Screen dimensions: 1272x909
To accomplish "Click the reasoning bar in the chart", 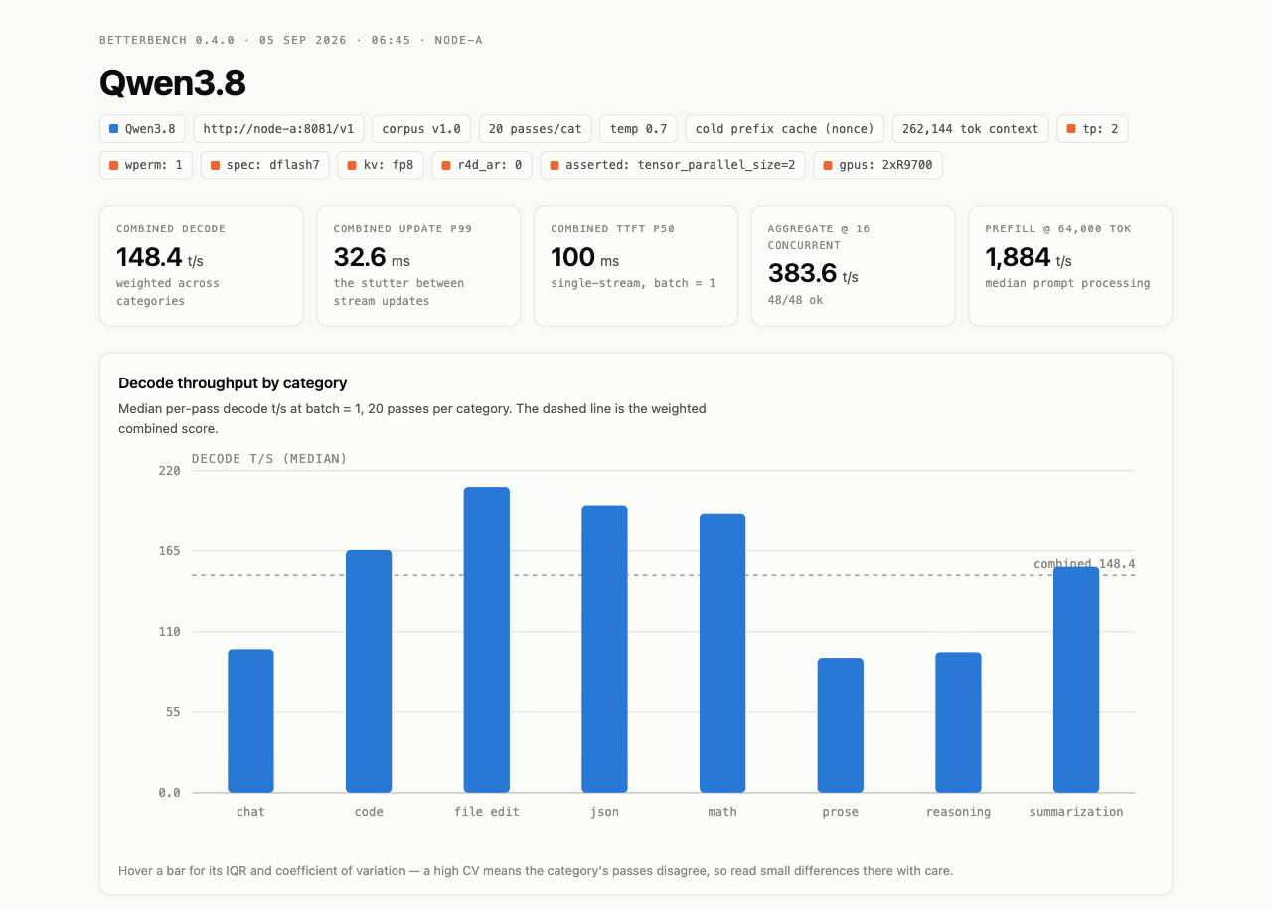I will [x=958, y=722].
